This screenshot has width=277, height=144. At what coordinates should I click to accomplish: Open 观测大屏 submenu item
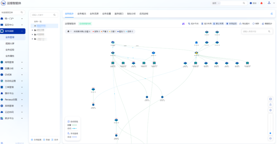tap(10, 44)
